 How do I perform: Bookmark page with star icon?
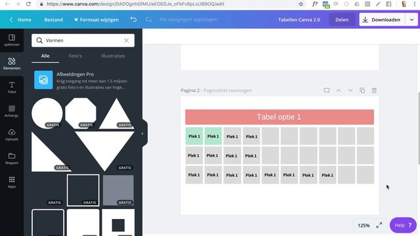point(301,4)
